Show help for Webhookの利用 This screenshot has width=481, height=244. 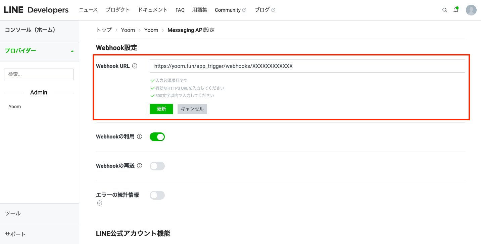[140, 136]
